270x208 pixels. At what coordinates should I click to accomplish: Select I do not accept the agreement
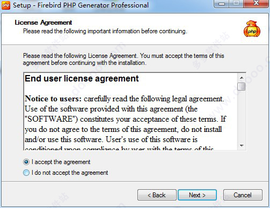pos(26,173)
